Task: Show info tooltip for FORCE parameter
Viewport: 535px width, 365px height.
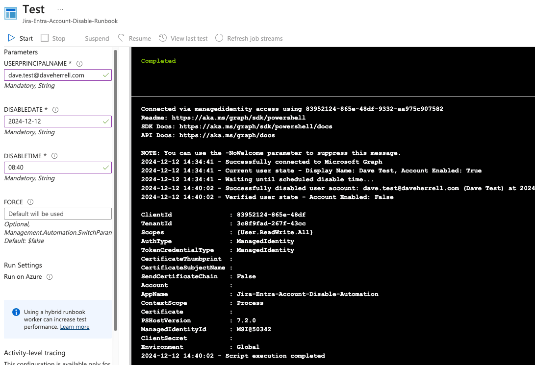Action: click(x=30, y=202)
